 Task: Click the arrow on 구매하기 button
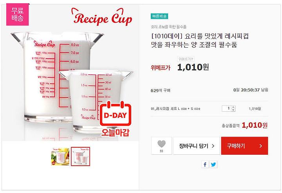click(x=261, y=146)
